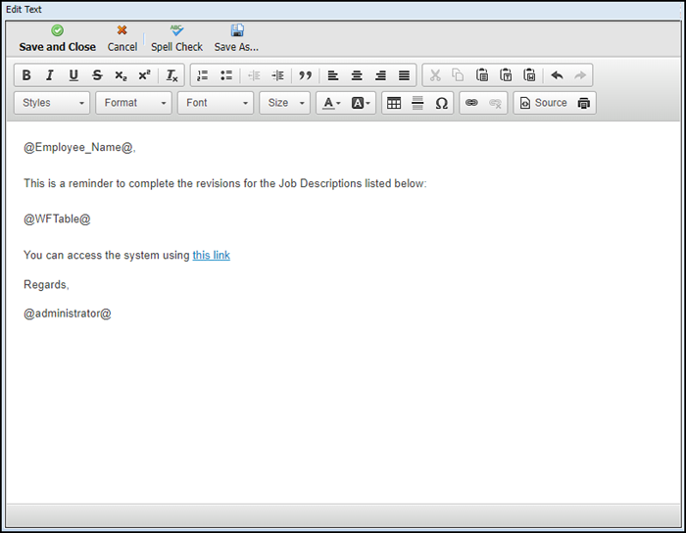Toggle italic formatting

click(50, 75)
